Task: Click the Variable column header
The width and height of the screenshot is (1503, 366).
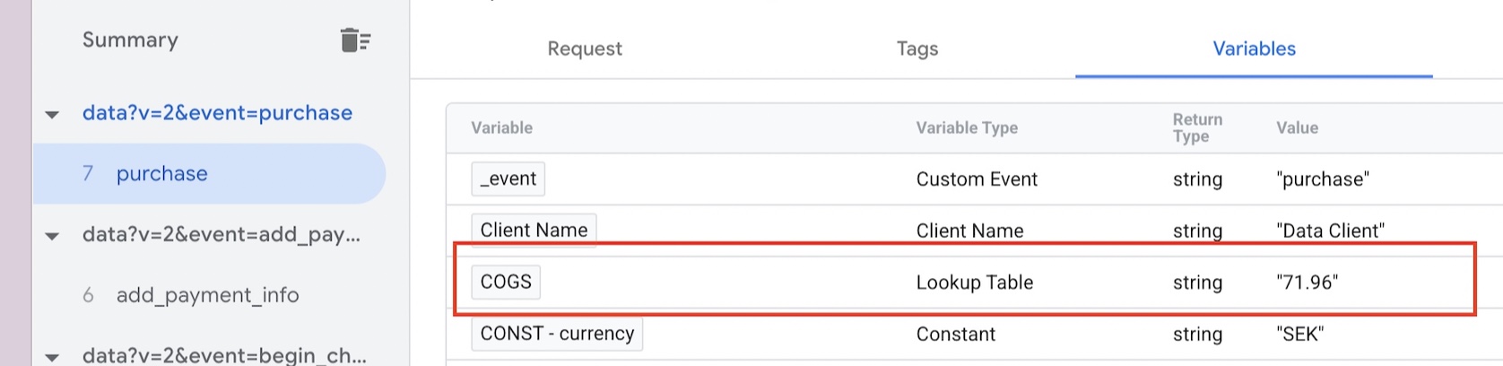Action: point(501,128)
